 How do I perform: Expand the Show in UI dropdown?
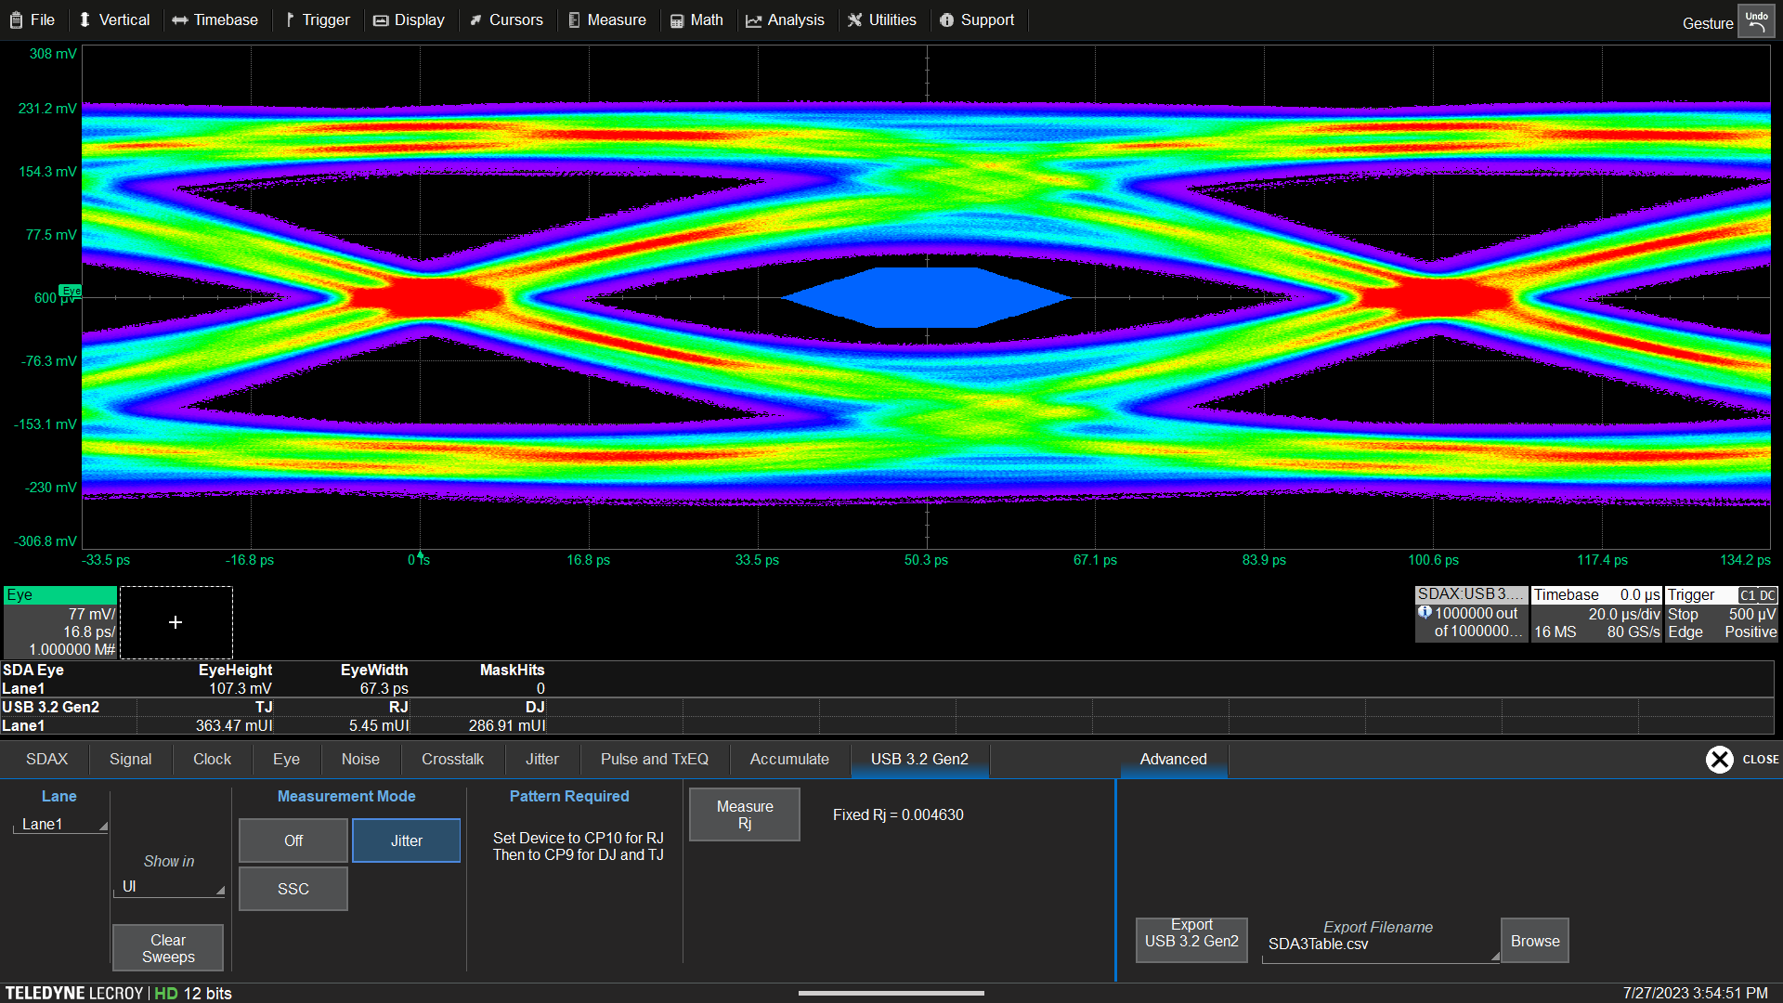[x=168, y=886]
